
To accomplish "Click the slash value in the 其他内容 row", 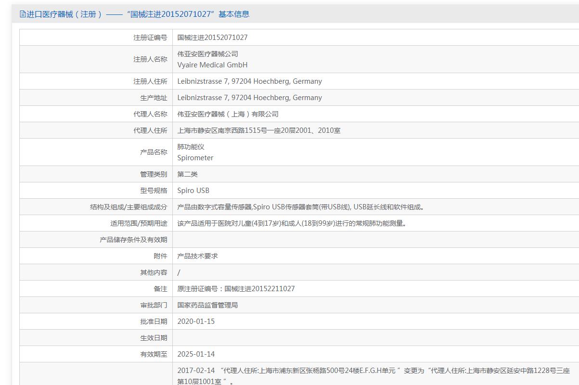I will 179,272.
